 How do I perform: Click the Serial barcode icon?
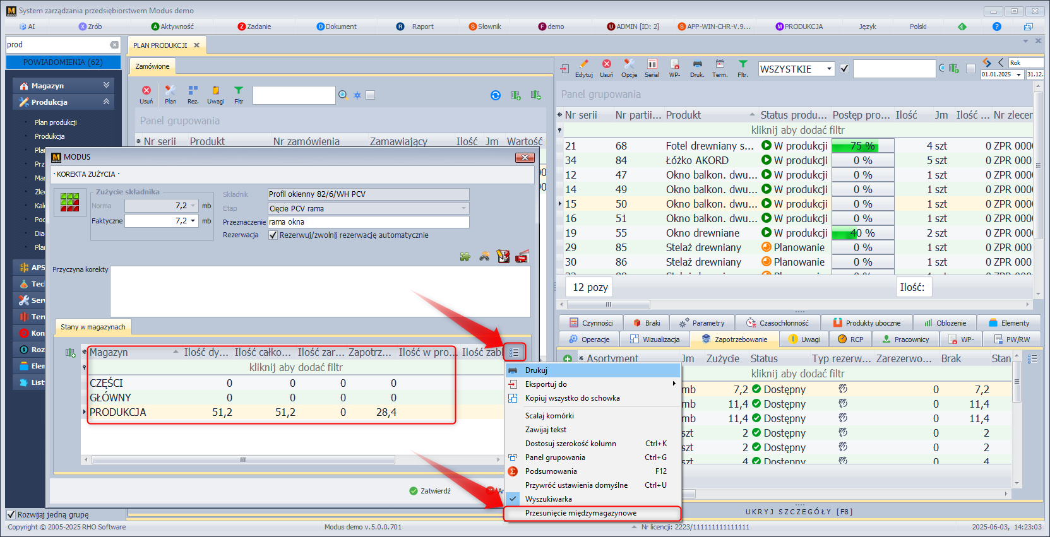tap(652, 65)
